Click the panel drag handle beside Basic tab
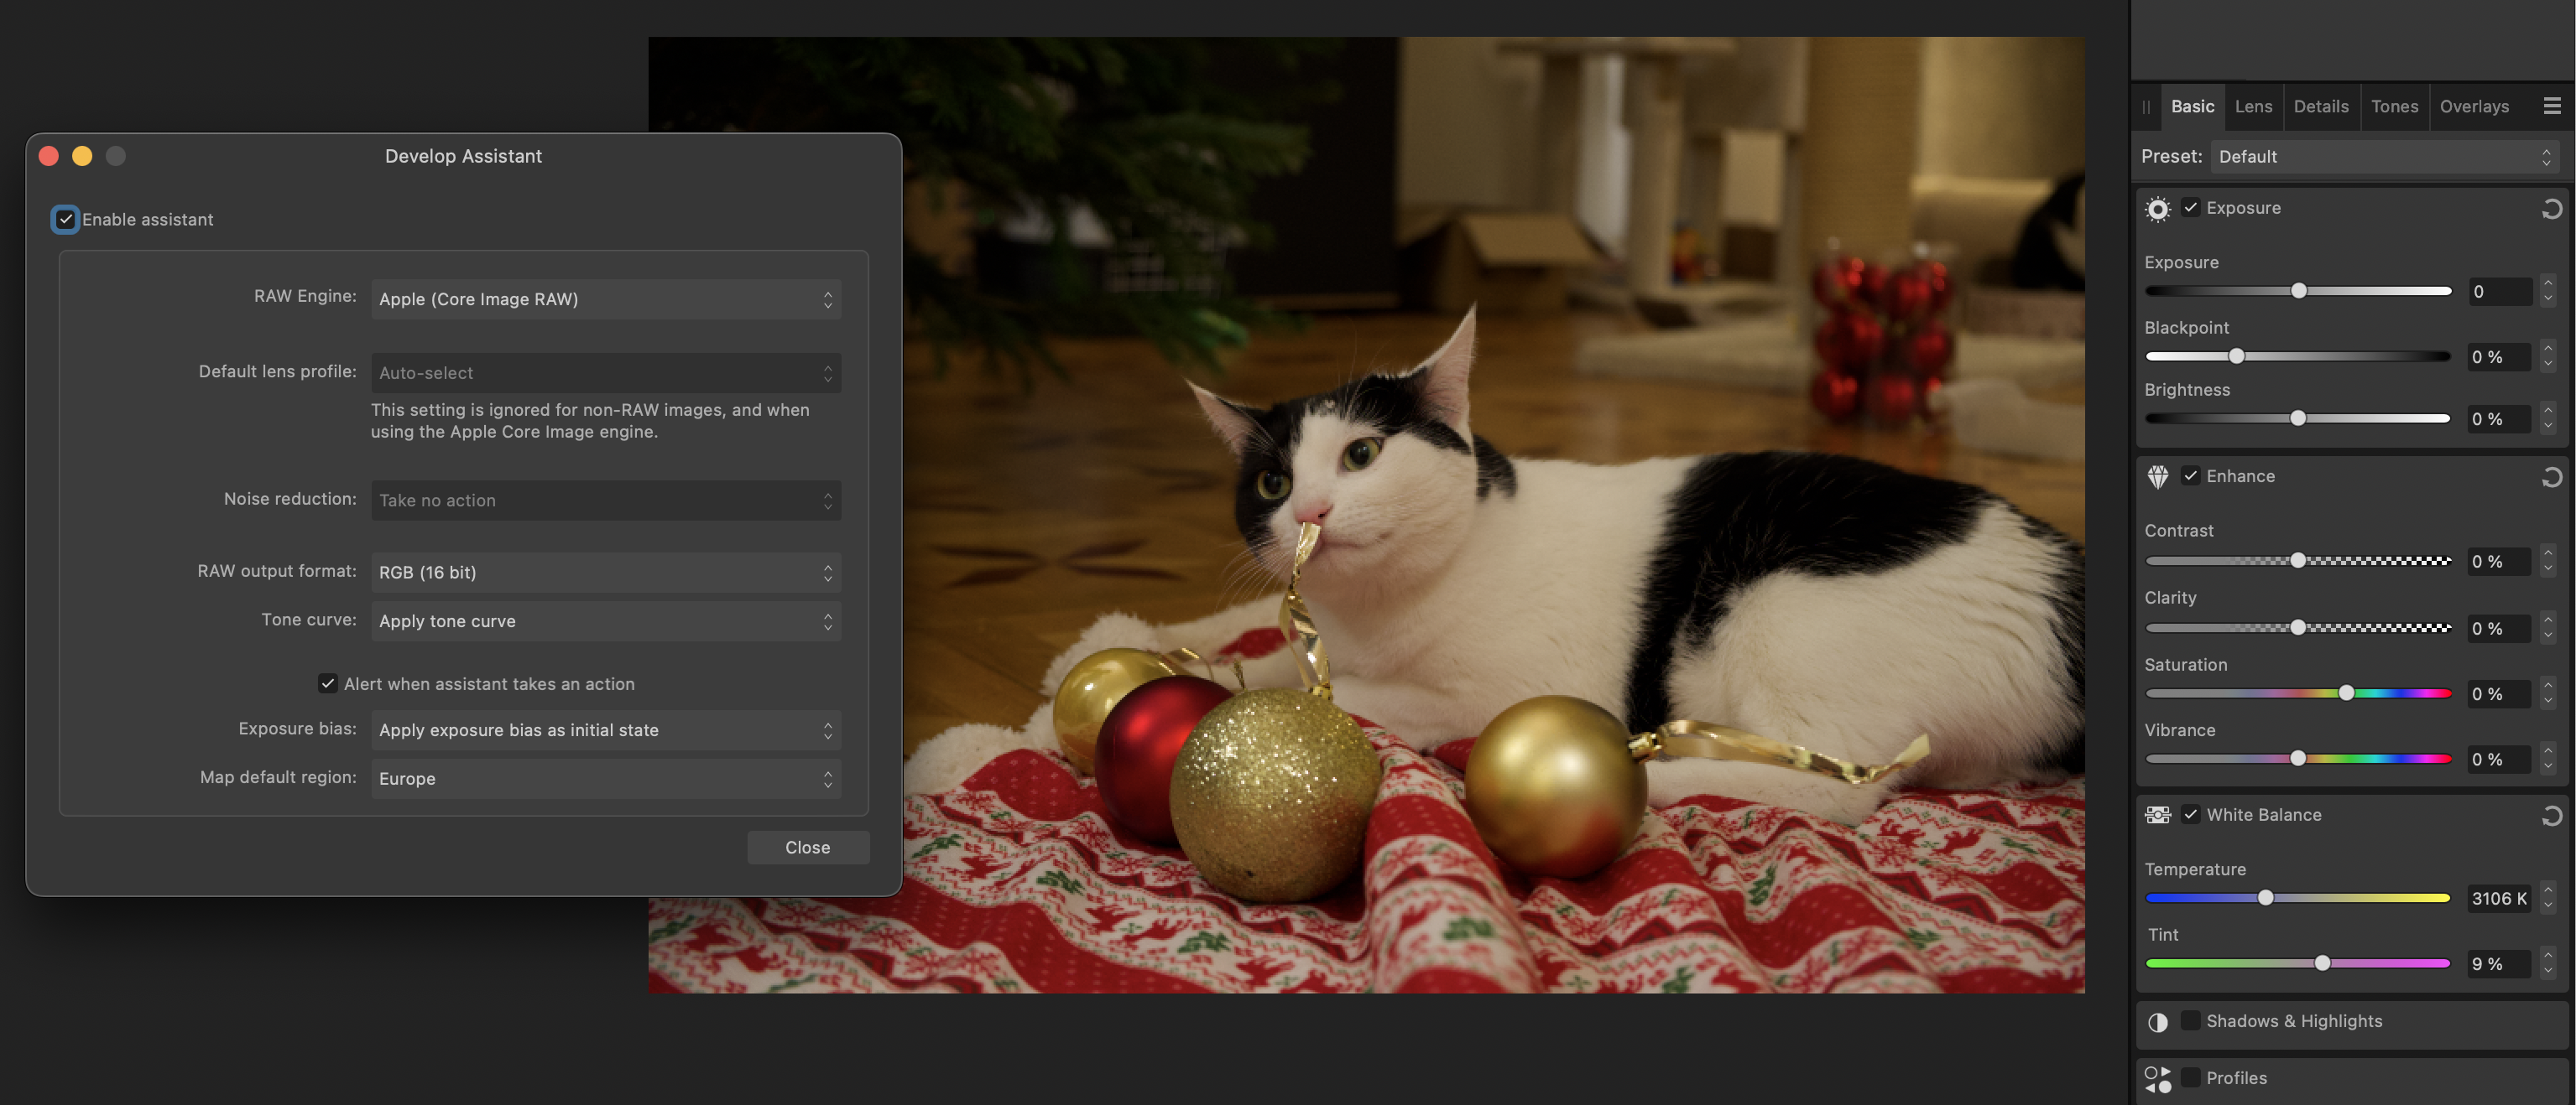The width and height of the screenshot is (2576, 1105). (x=2146, y=107)
